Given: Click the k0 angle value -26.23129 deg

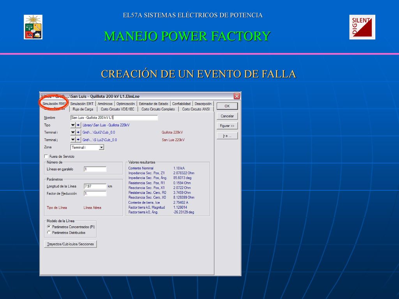Looking at the screenshot, I should click(184, 212).
